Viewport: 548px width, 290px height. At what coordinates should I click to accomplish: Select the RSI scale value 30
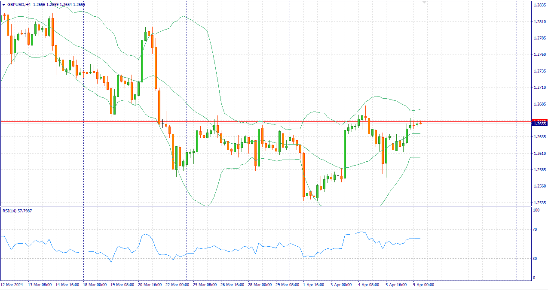(x=535, y=258)
